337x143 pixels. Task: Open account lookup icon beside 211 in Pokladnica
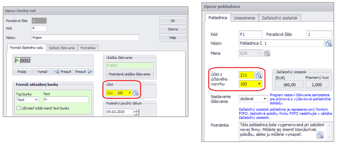point(259,75)
